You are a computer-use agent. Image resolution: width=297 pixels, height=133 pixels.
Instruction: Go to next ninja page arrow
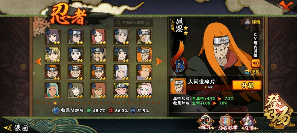pyautogui.click(x=159, y=61)
